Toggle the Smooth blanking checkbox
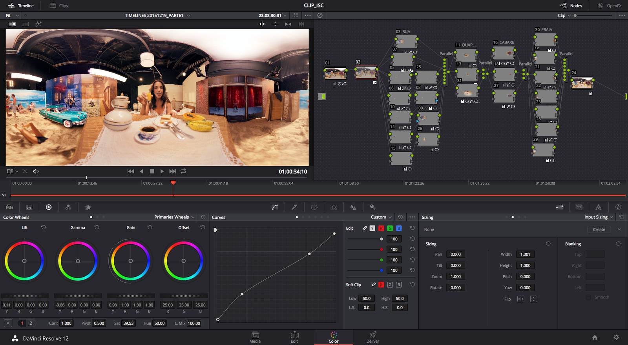Screen dimensions: 628x345 [x=588, y=297]
